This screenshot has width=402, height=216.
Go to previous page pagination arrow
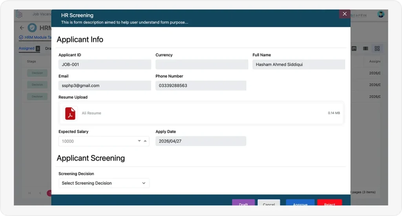(40, 193)
